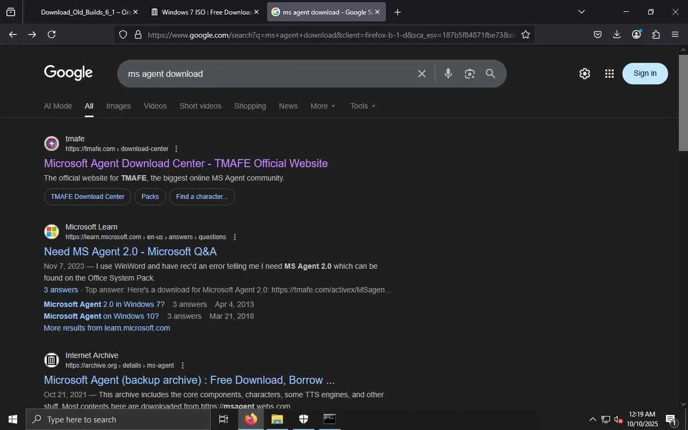Viewport: 688px width, 430px height.
Task: Close the Windows 7 ISO tab
Action: click(x=256, y=12)
